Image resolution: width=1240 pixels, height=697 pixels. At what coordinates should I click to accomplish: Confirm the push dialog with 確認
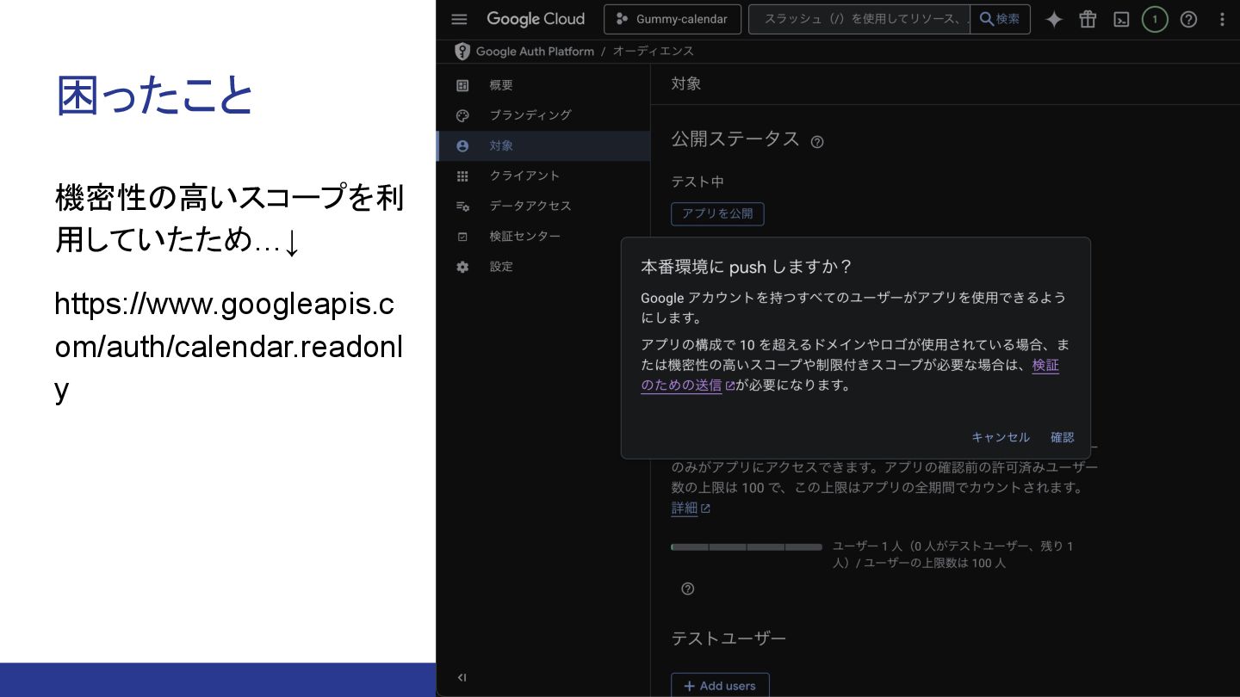tap(1063, 437)
